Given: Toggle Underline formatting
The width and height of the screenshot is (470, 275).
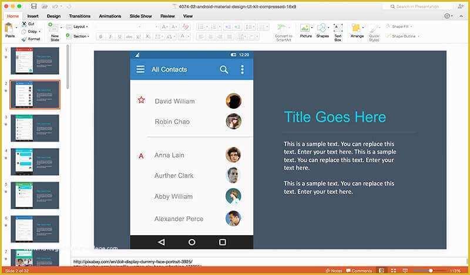Looking at the screenshot, I should coord(120,36).
